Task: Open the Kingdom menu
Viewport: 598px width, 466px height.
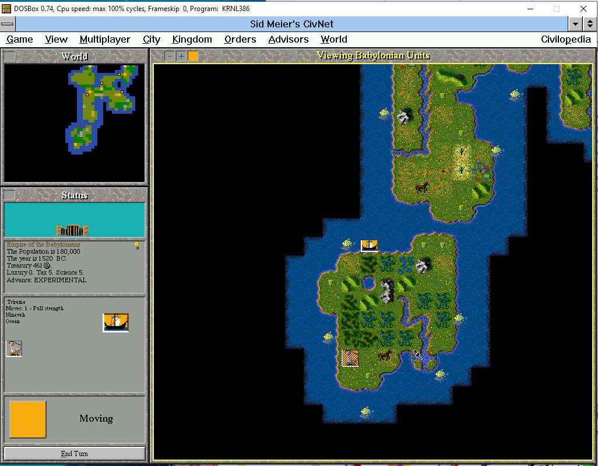Action: [192, 39]
